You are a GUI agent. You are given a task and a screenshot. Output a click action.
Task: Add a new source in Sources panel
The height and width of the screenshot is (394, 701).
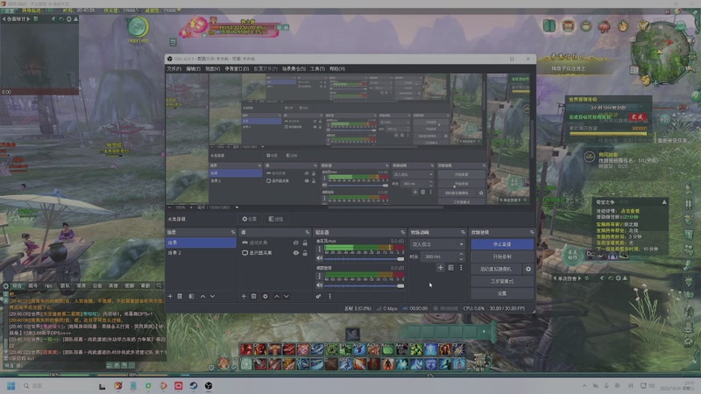[x=244, y=296]
